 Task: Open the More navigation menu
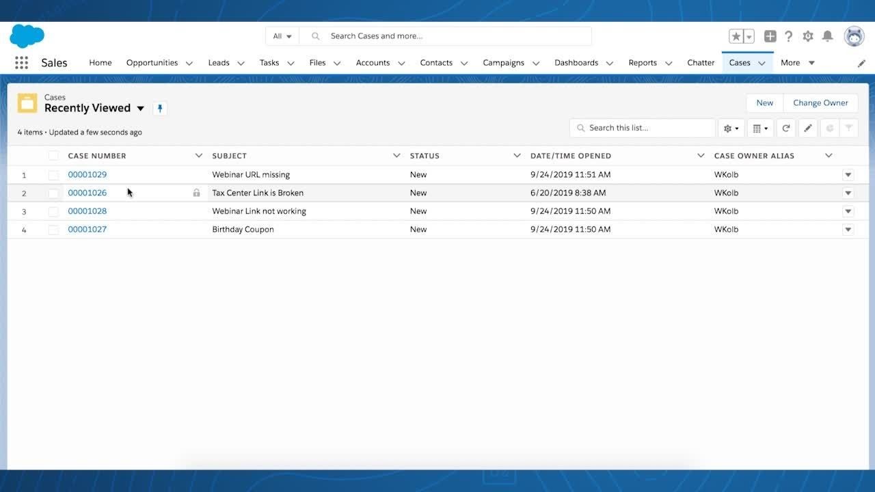798,63
